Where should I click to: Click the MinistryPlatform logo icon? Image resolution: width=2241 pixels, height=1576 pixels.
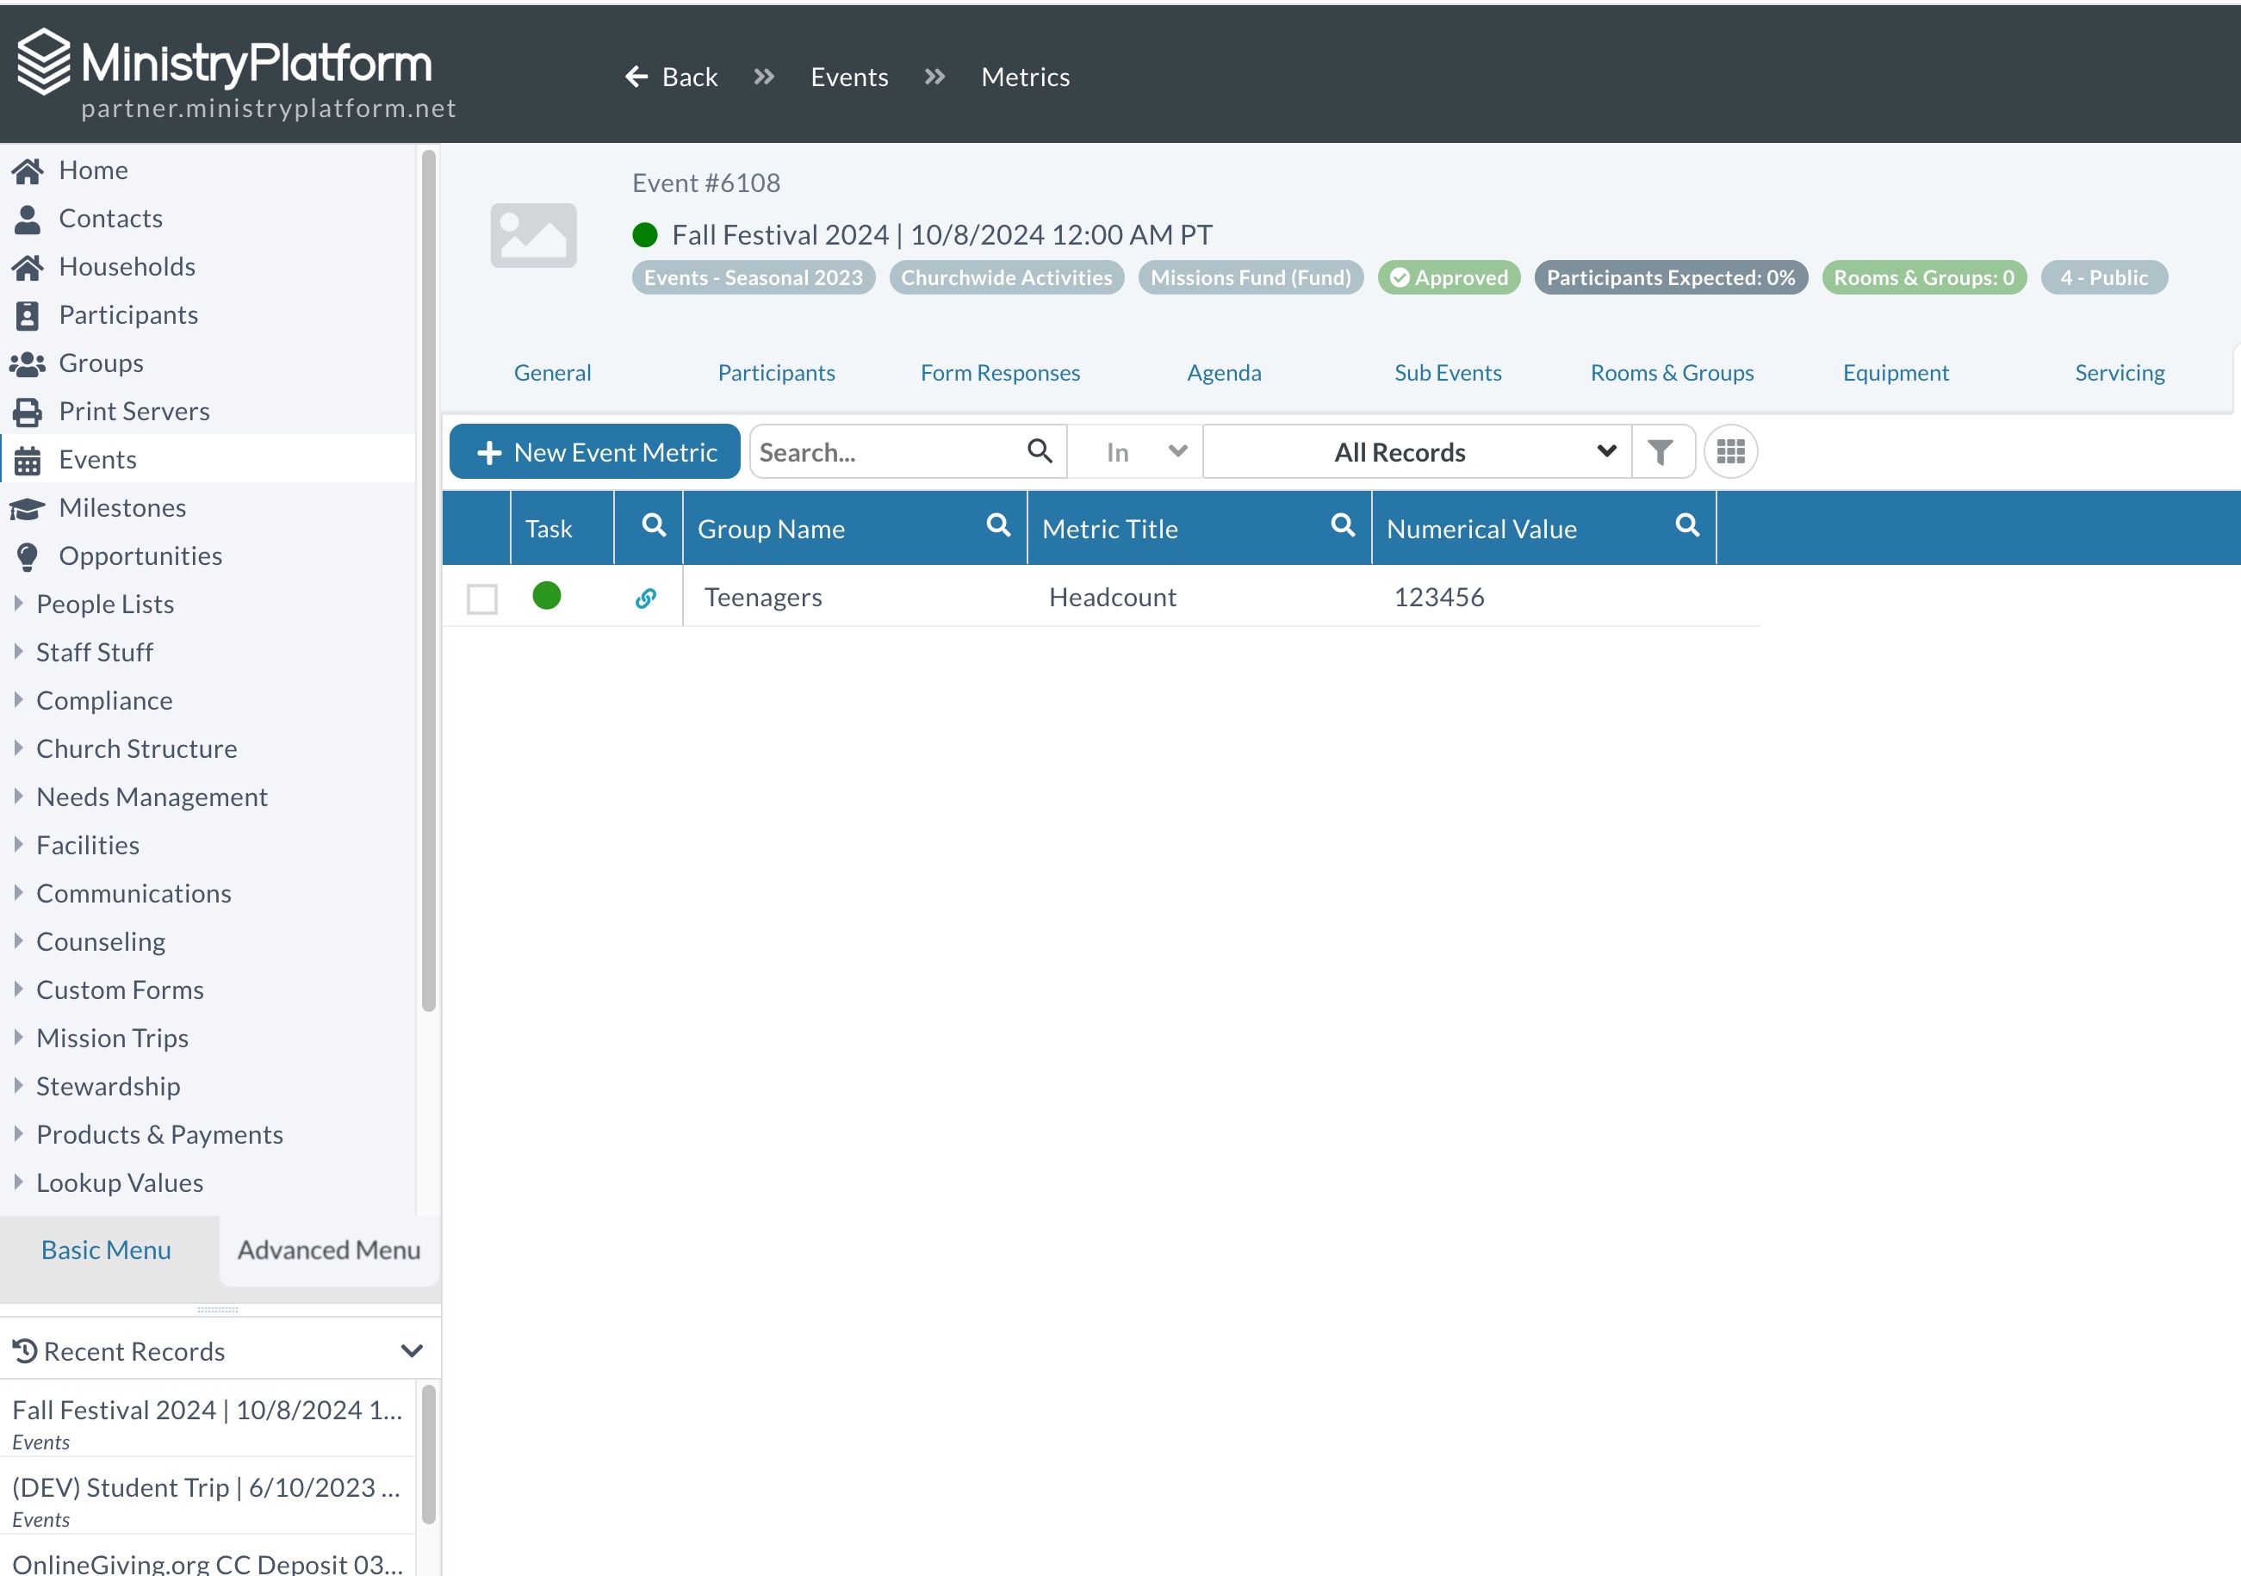pyautogui.click(x=44, y=61)
